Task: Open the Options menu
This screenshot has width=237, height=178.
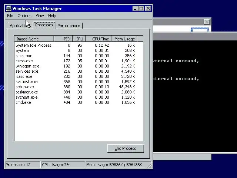Action: pyautogui.click(x=24, y=16)
